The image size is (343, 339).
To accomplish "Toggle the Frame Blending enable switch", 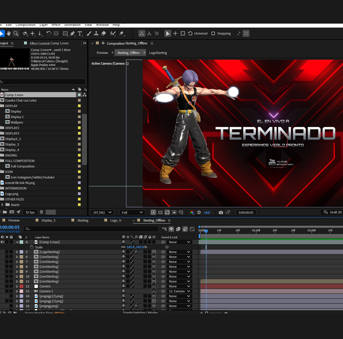I will point(178,229).
